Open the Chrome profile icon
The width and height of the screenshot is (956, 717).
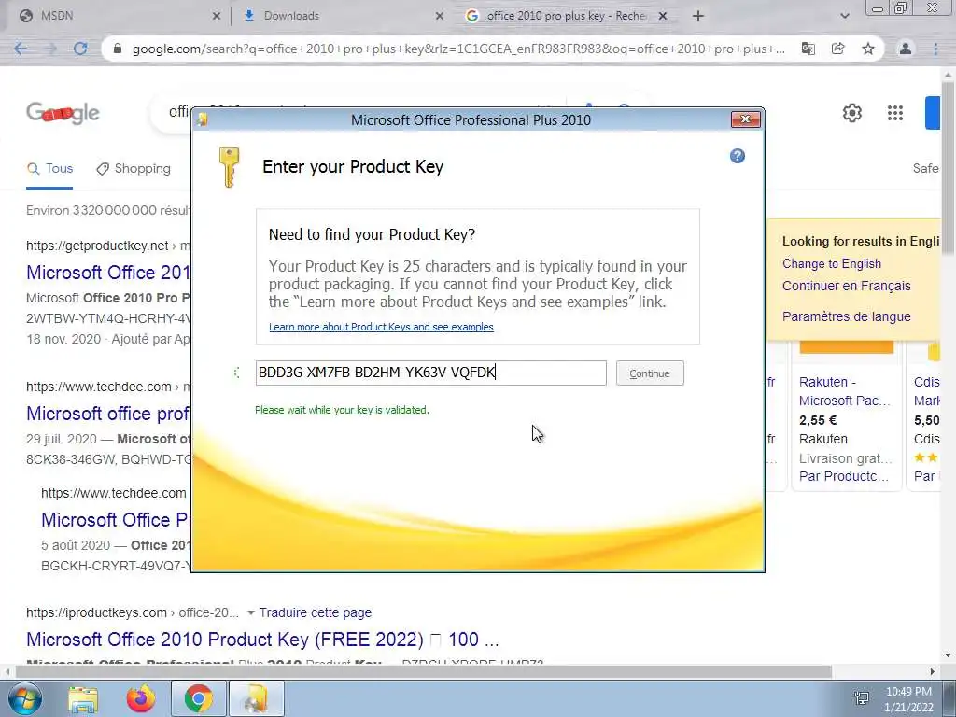(x=906, y=49)
